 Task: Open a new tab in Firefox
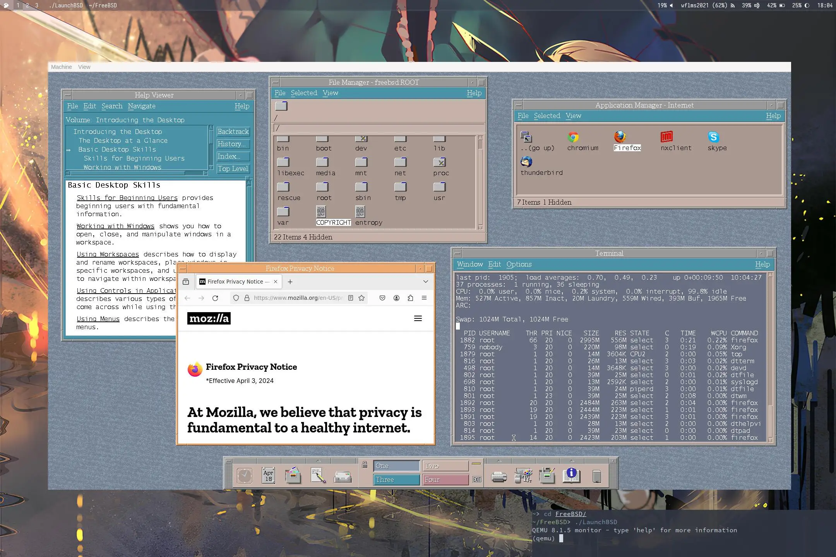point(290,282)
